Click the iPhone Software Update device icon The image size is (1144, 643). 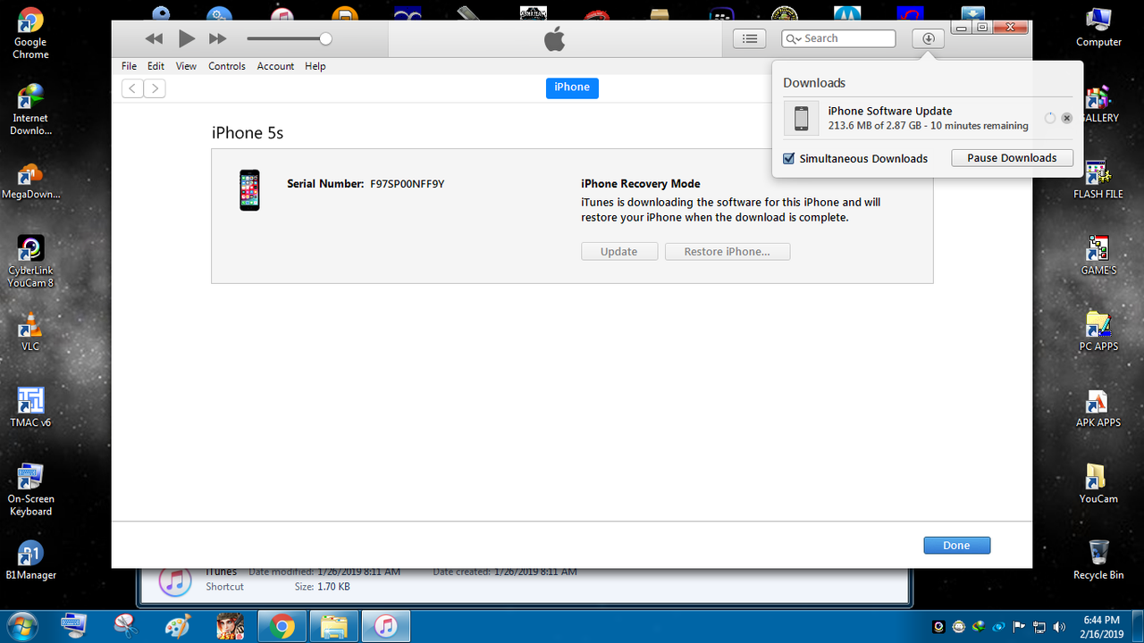(801, 118)
